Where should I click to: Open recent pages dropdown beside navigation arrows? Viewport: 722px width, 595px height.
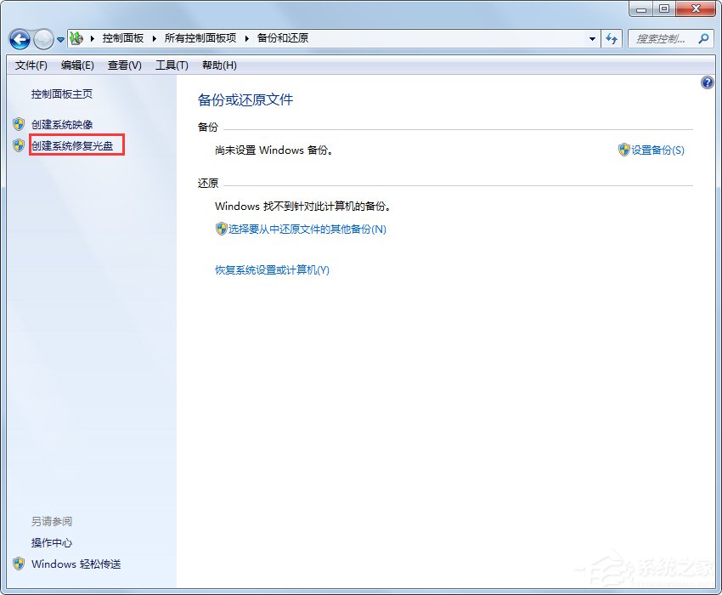[59, 39]
